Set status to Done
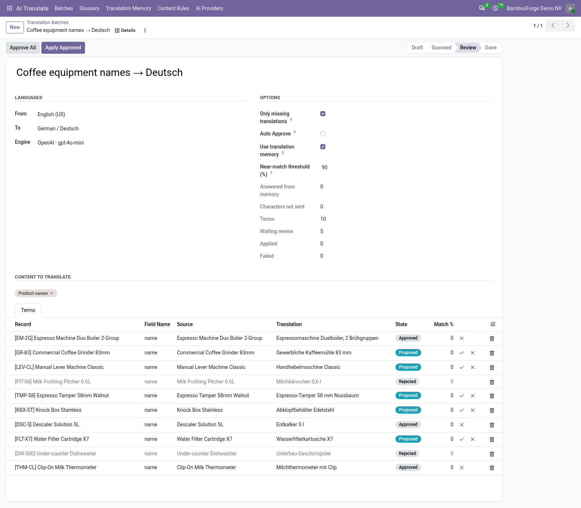 coord(491,48)
